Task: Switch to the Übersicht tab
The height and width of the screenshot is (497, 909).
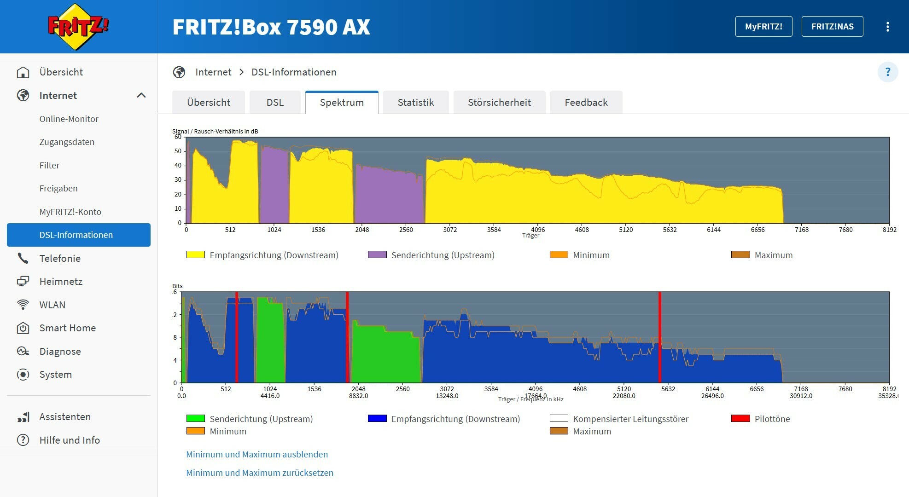Action: tap(209, 102)
